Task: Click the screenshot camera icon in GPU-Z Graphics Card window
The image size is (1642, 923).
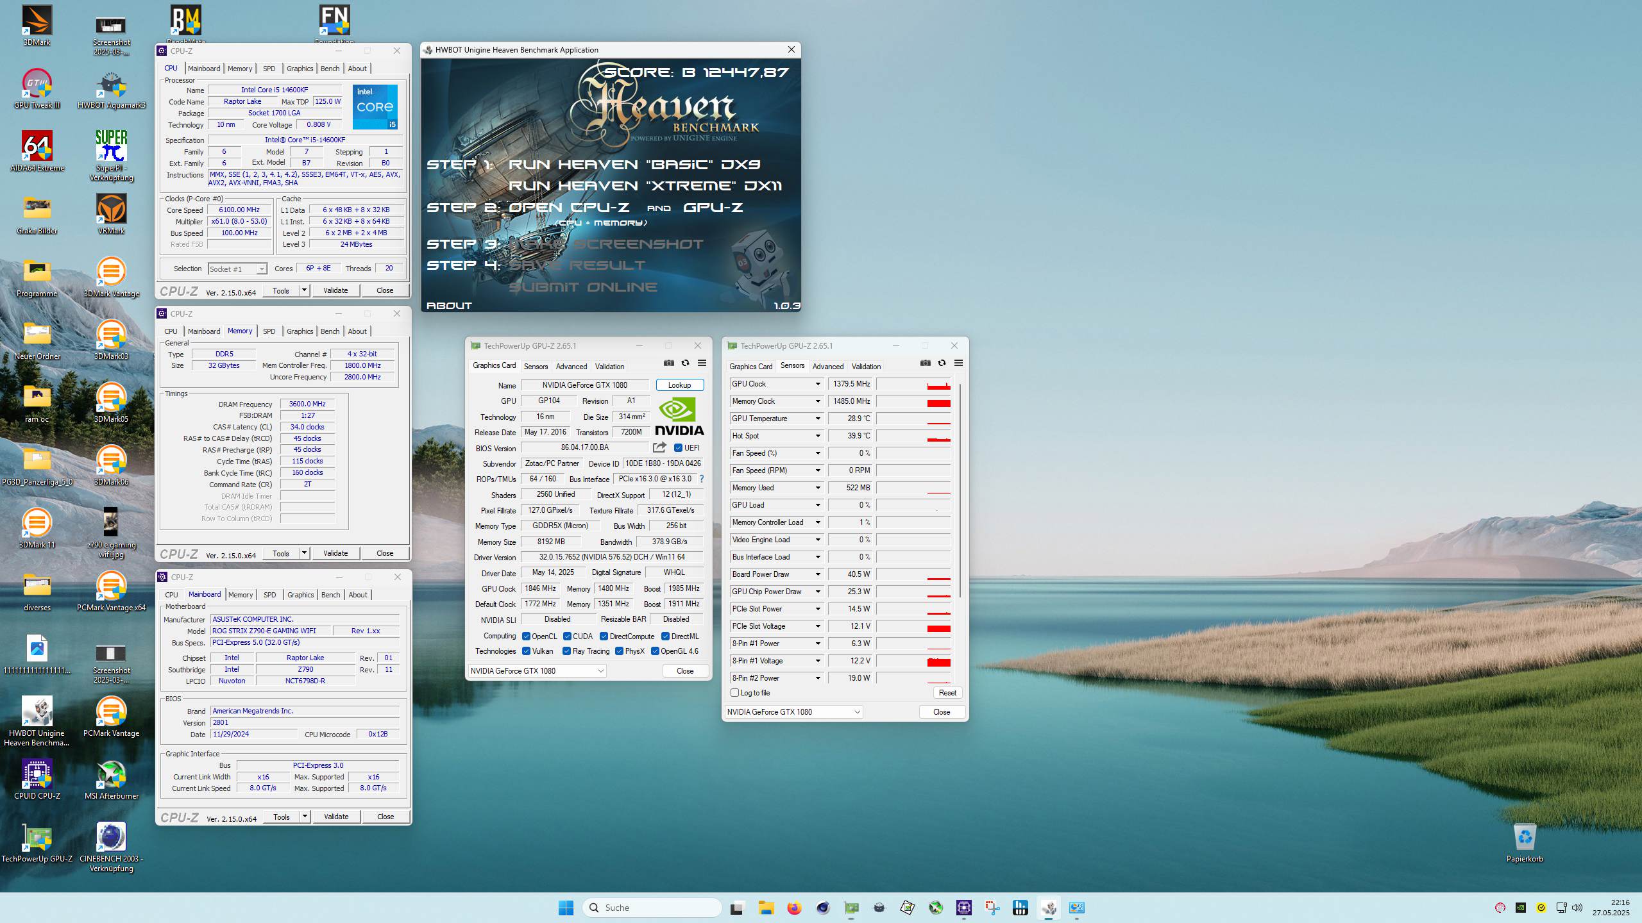Action: tap(669, 363)
